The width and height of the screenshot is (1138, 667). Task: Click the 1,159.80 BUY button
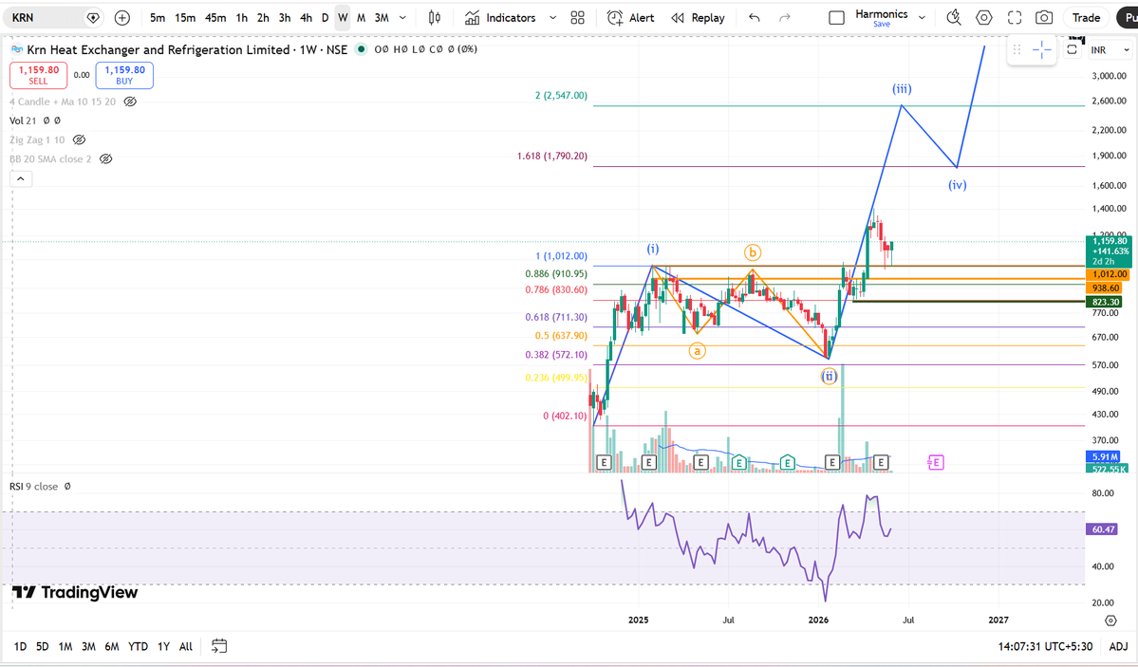(124, 75)
